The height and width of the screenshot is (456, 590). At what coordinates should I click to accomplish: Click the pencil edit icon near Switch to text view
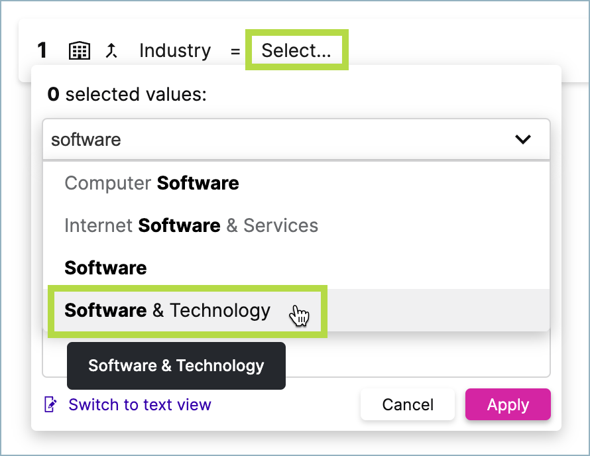[x=50, y=404]
